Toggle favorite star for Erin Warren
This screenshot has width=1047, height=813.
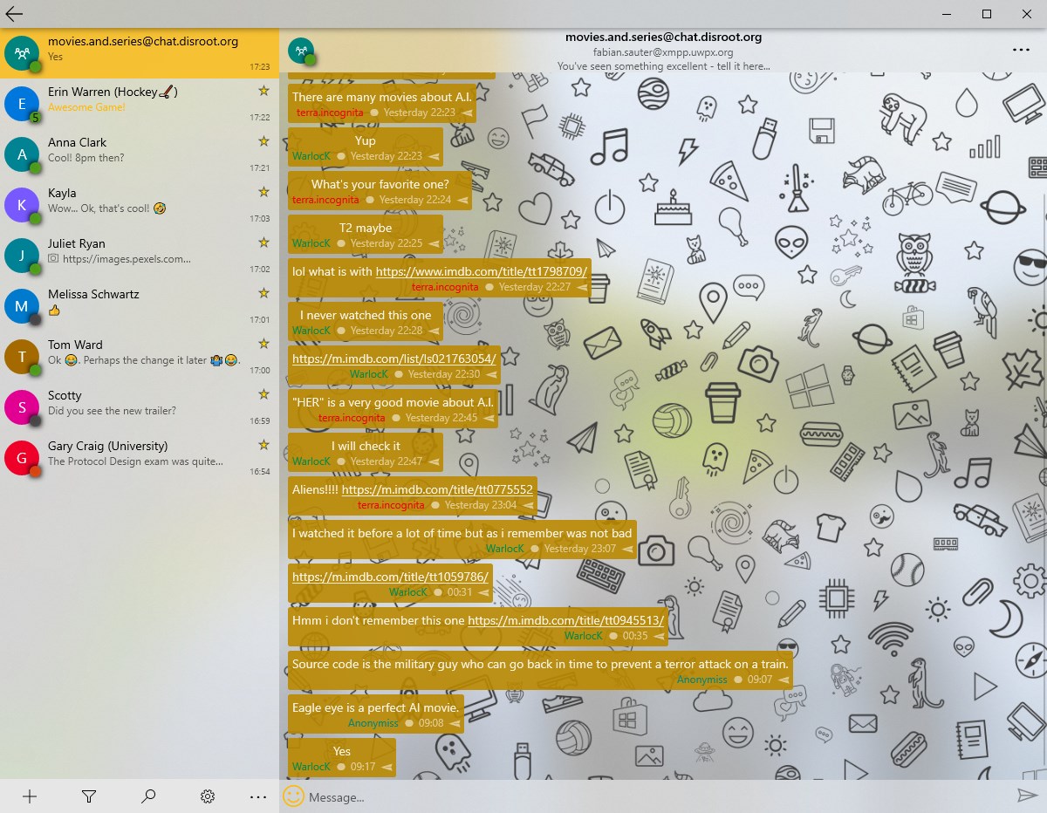coord(263,91)
